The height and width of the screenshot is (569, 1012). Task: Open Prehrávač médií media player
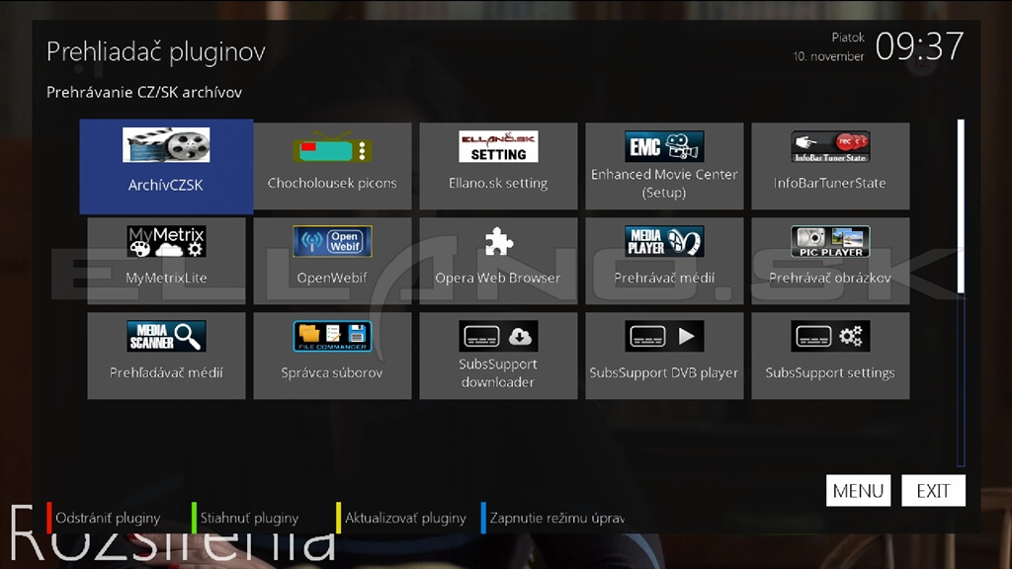click(664, 261)
